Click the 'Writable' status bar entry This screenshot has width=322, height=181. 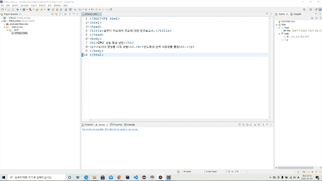pyautogui.click(x=187, y=172)
